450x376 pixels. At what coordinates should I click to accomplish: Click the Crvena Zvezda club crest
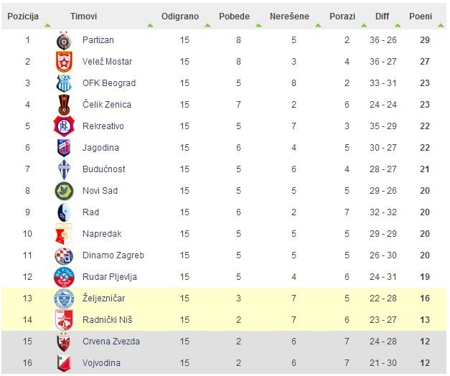[x=64, y=342]
